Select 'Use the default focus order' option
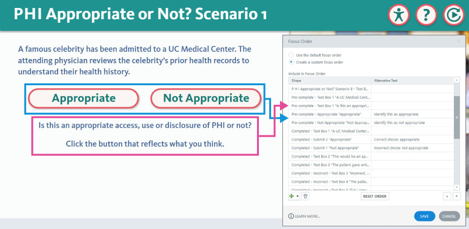This screenshot has width=469, height=229. [291, 55]
